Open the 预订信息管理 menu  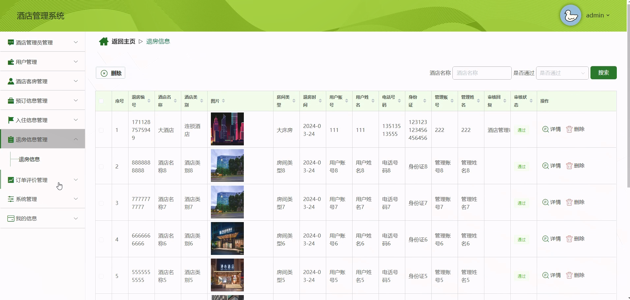[43, 100]
